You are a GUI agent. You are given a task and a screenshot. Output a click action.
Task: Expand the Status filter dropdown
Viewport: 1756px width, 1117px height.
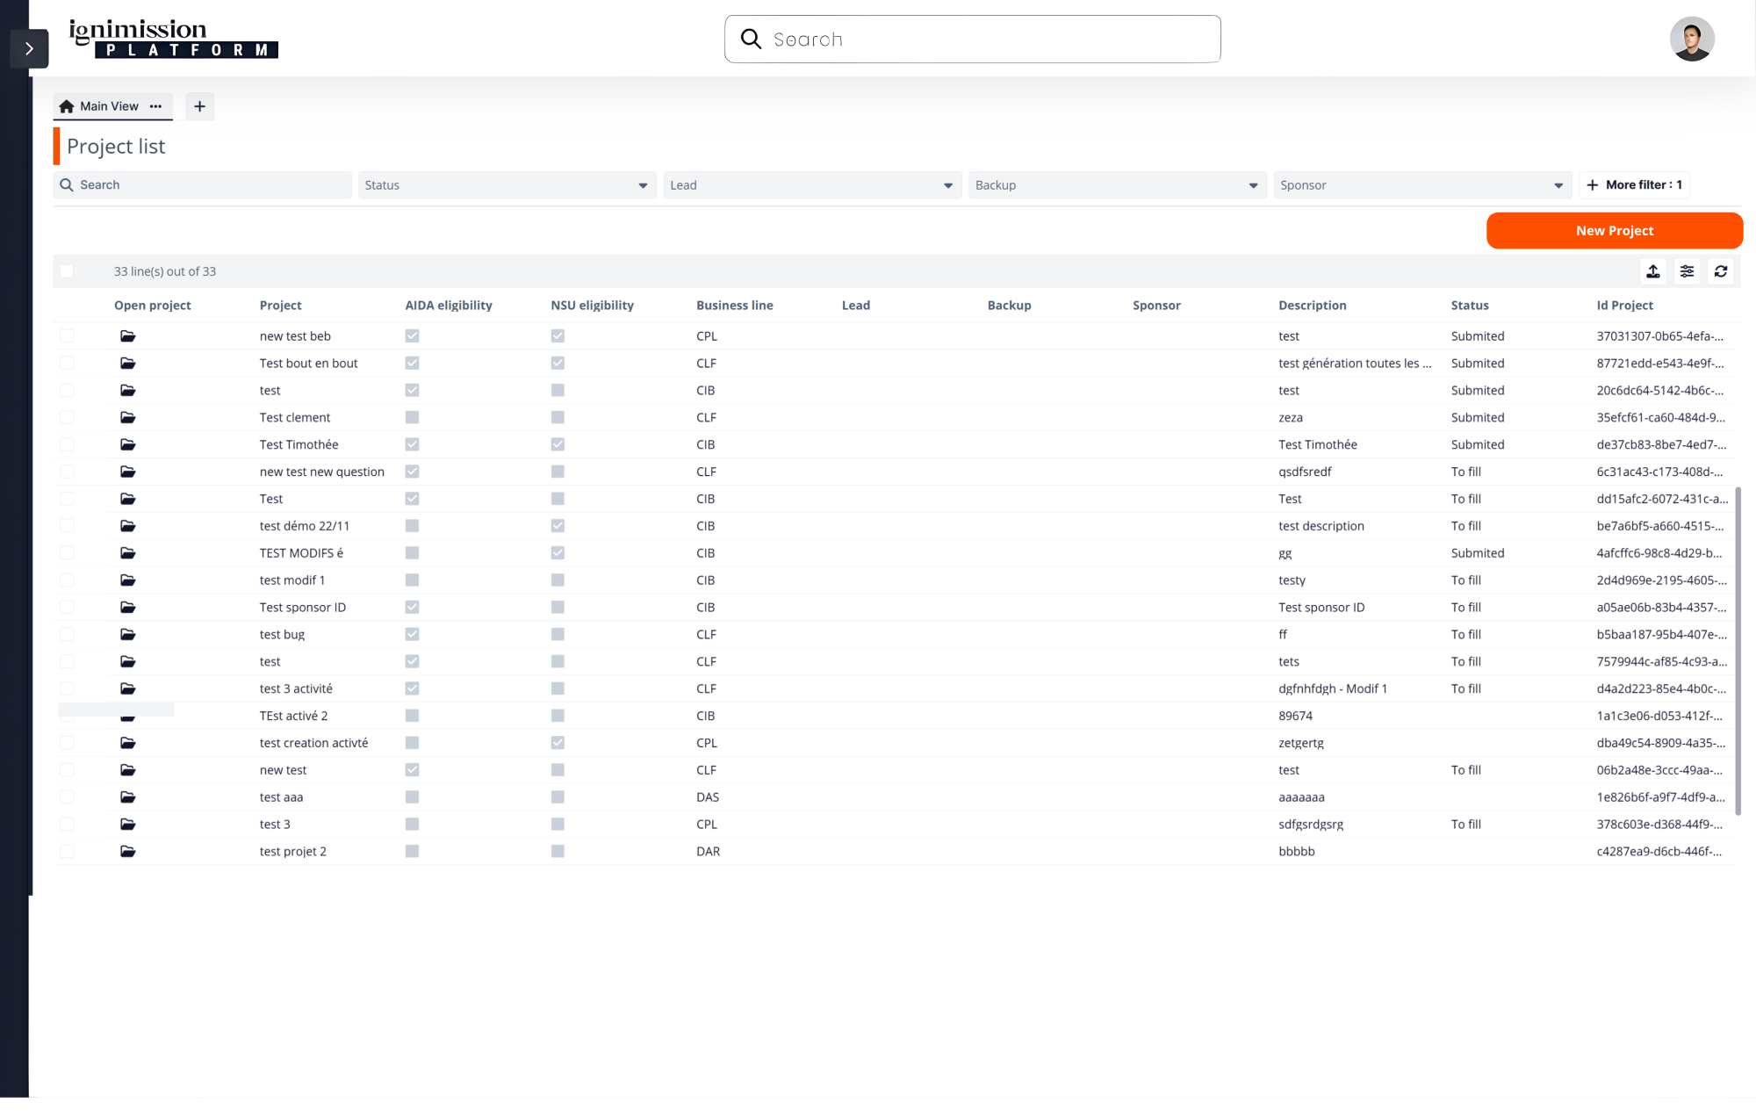click(507, 185)
